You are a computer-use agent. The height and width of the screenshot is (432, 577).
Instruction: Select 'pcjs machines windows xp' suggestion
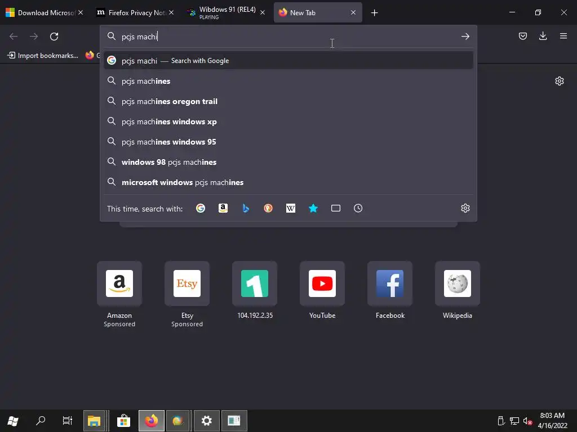(x=288, y=121)
